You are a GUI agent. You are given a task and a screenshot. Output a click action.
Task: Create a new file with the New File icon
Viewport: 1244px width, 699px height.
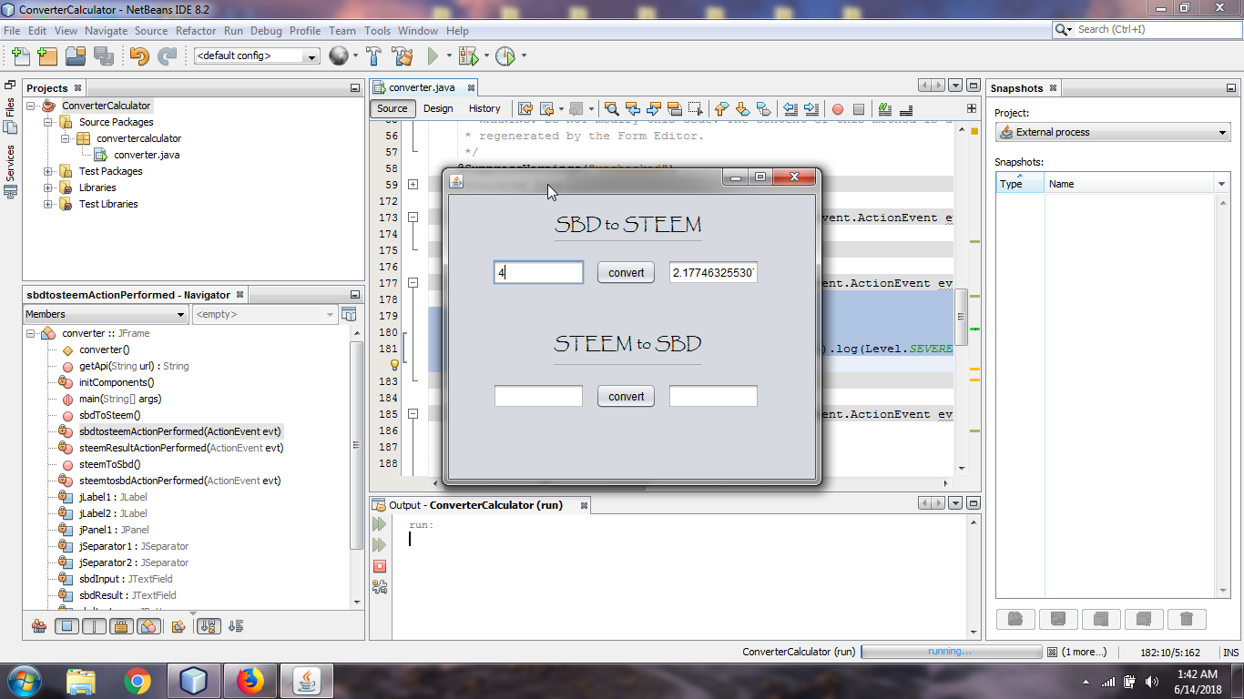coord(21,56)
